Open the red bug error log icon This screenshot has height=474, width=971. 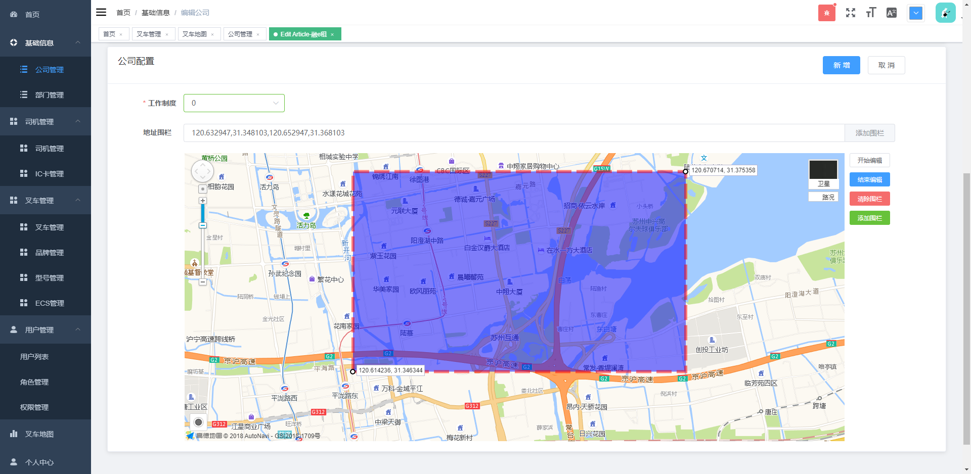pyautogui.click(x=826, y=13)
